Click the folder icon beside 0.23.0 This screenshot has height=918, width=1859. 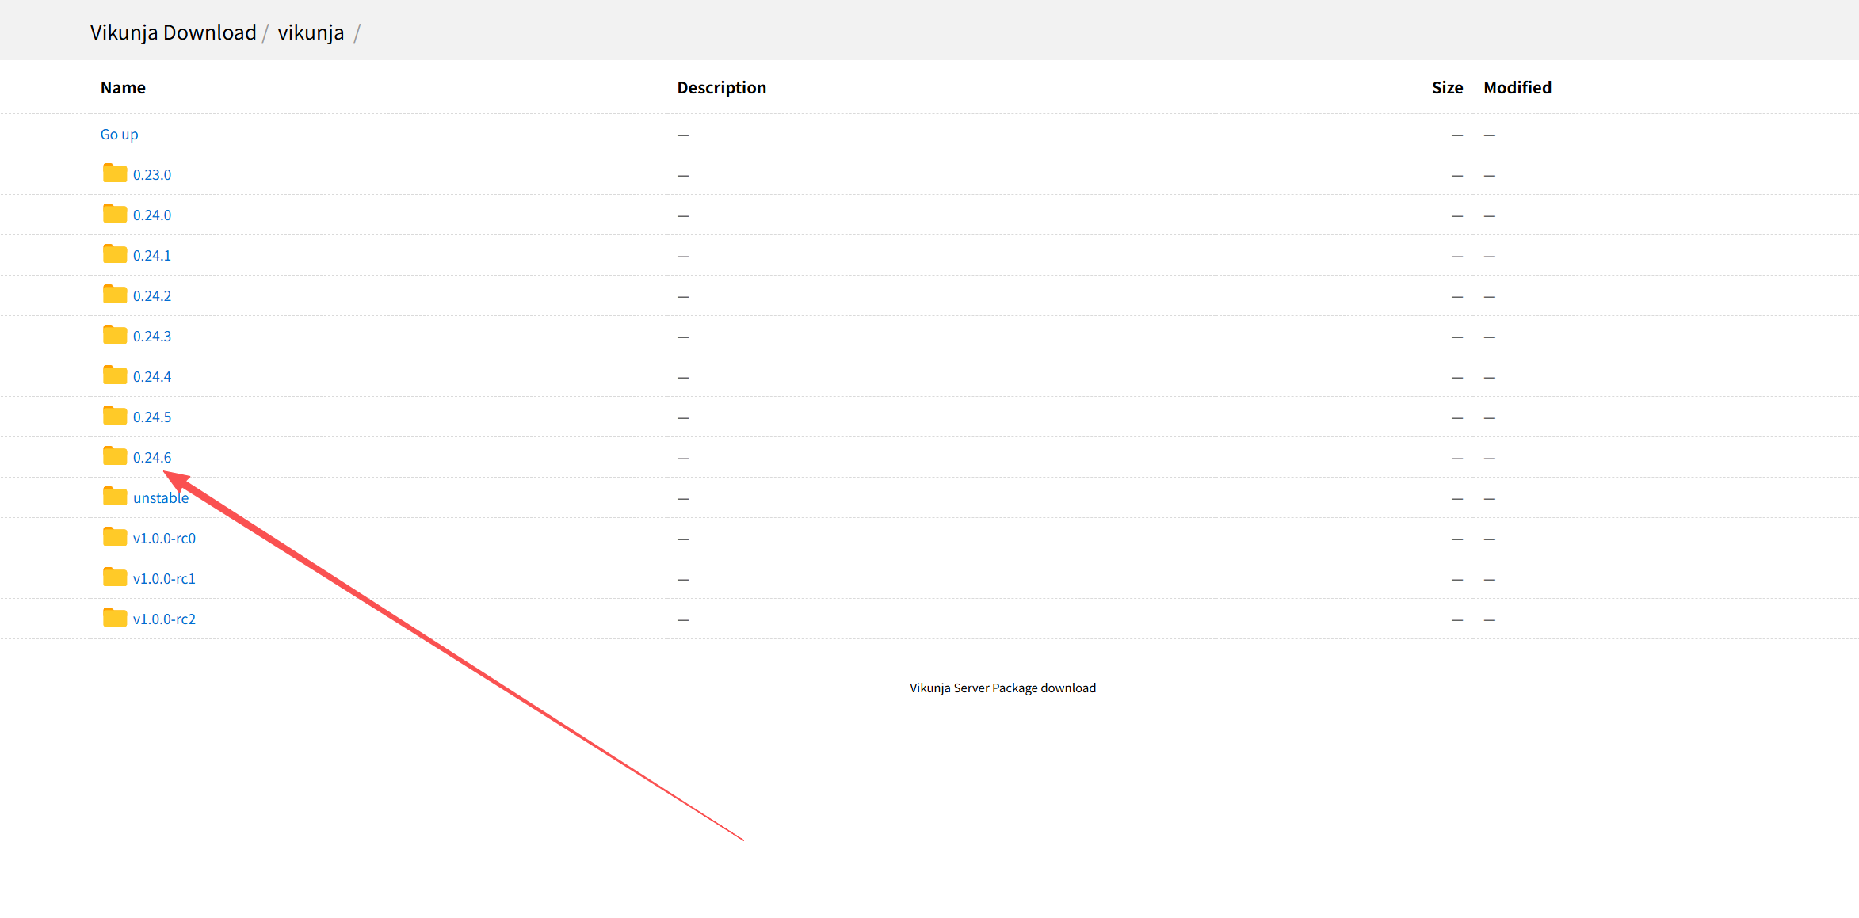coord(115,173)
